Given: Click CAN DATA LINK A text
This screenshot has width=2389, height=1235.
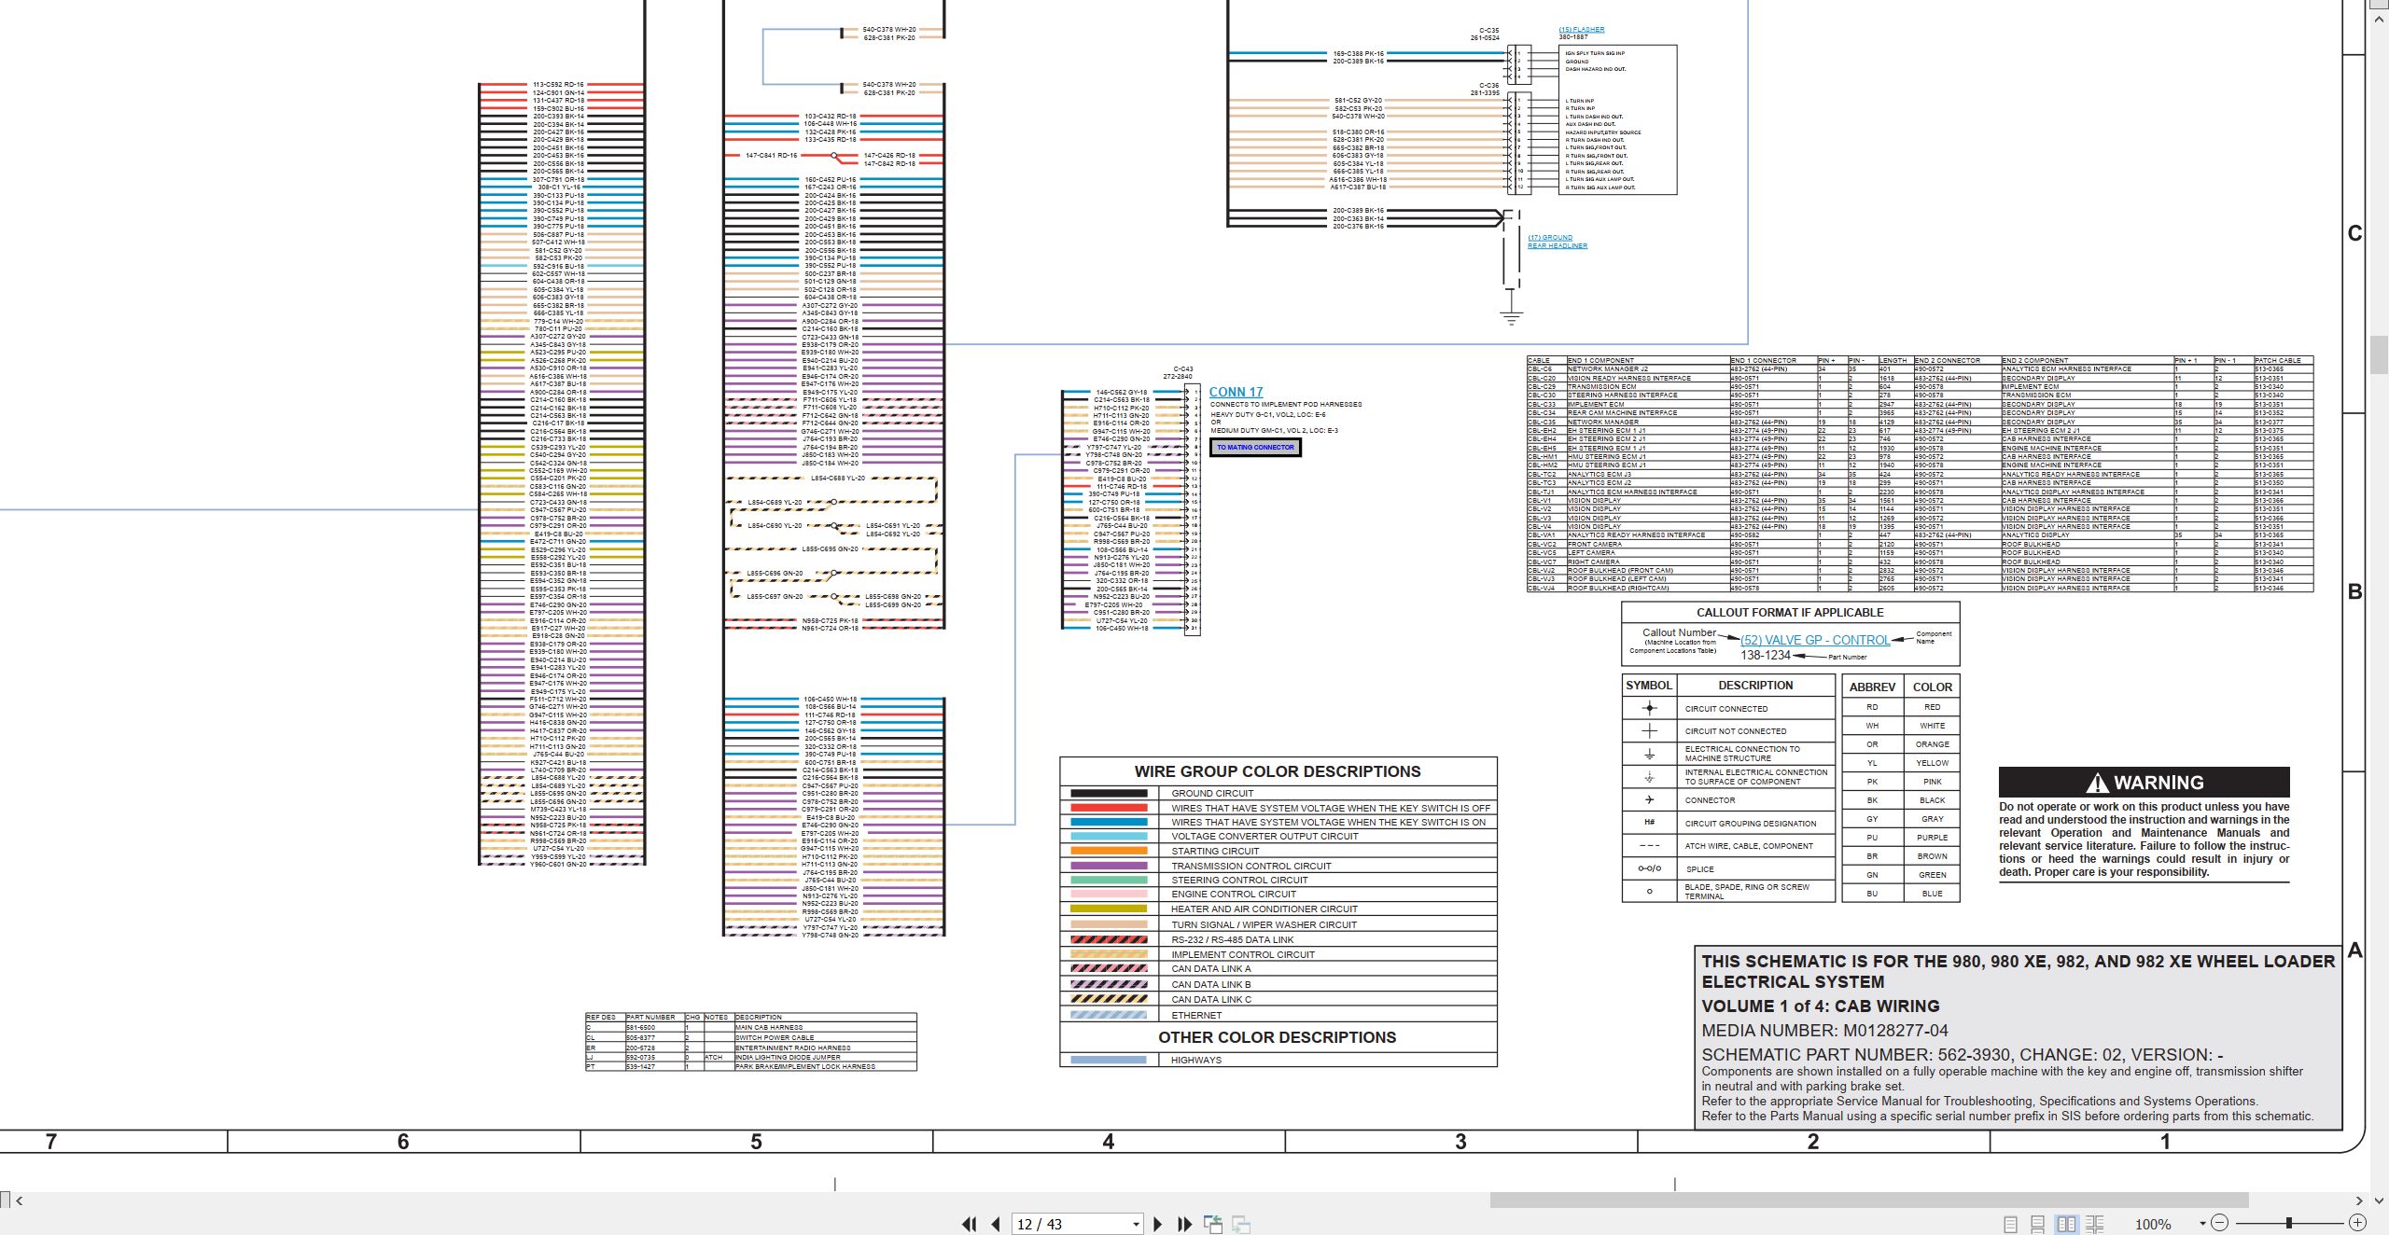Looking at the screenshot, I should click(1211, 969).
